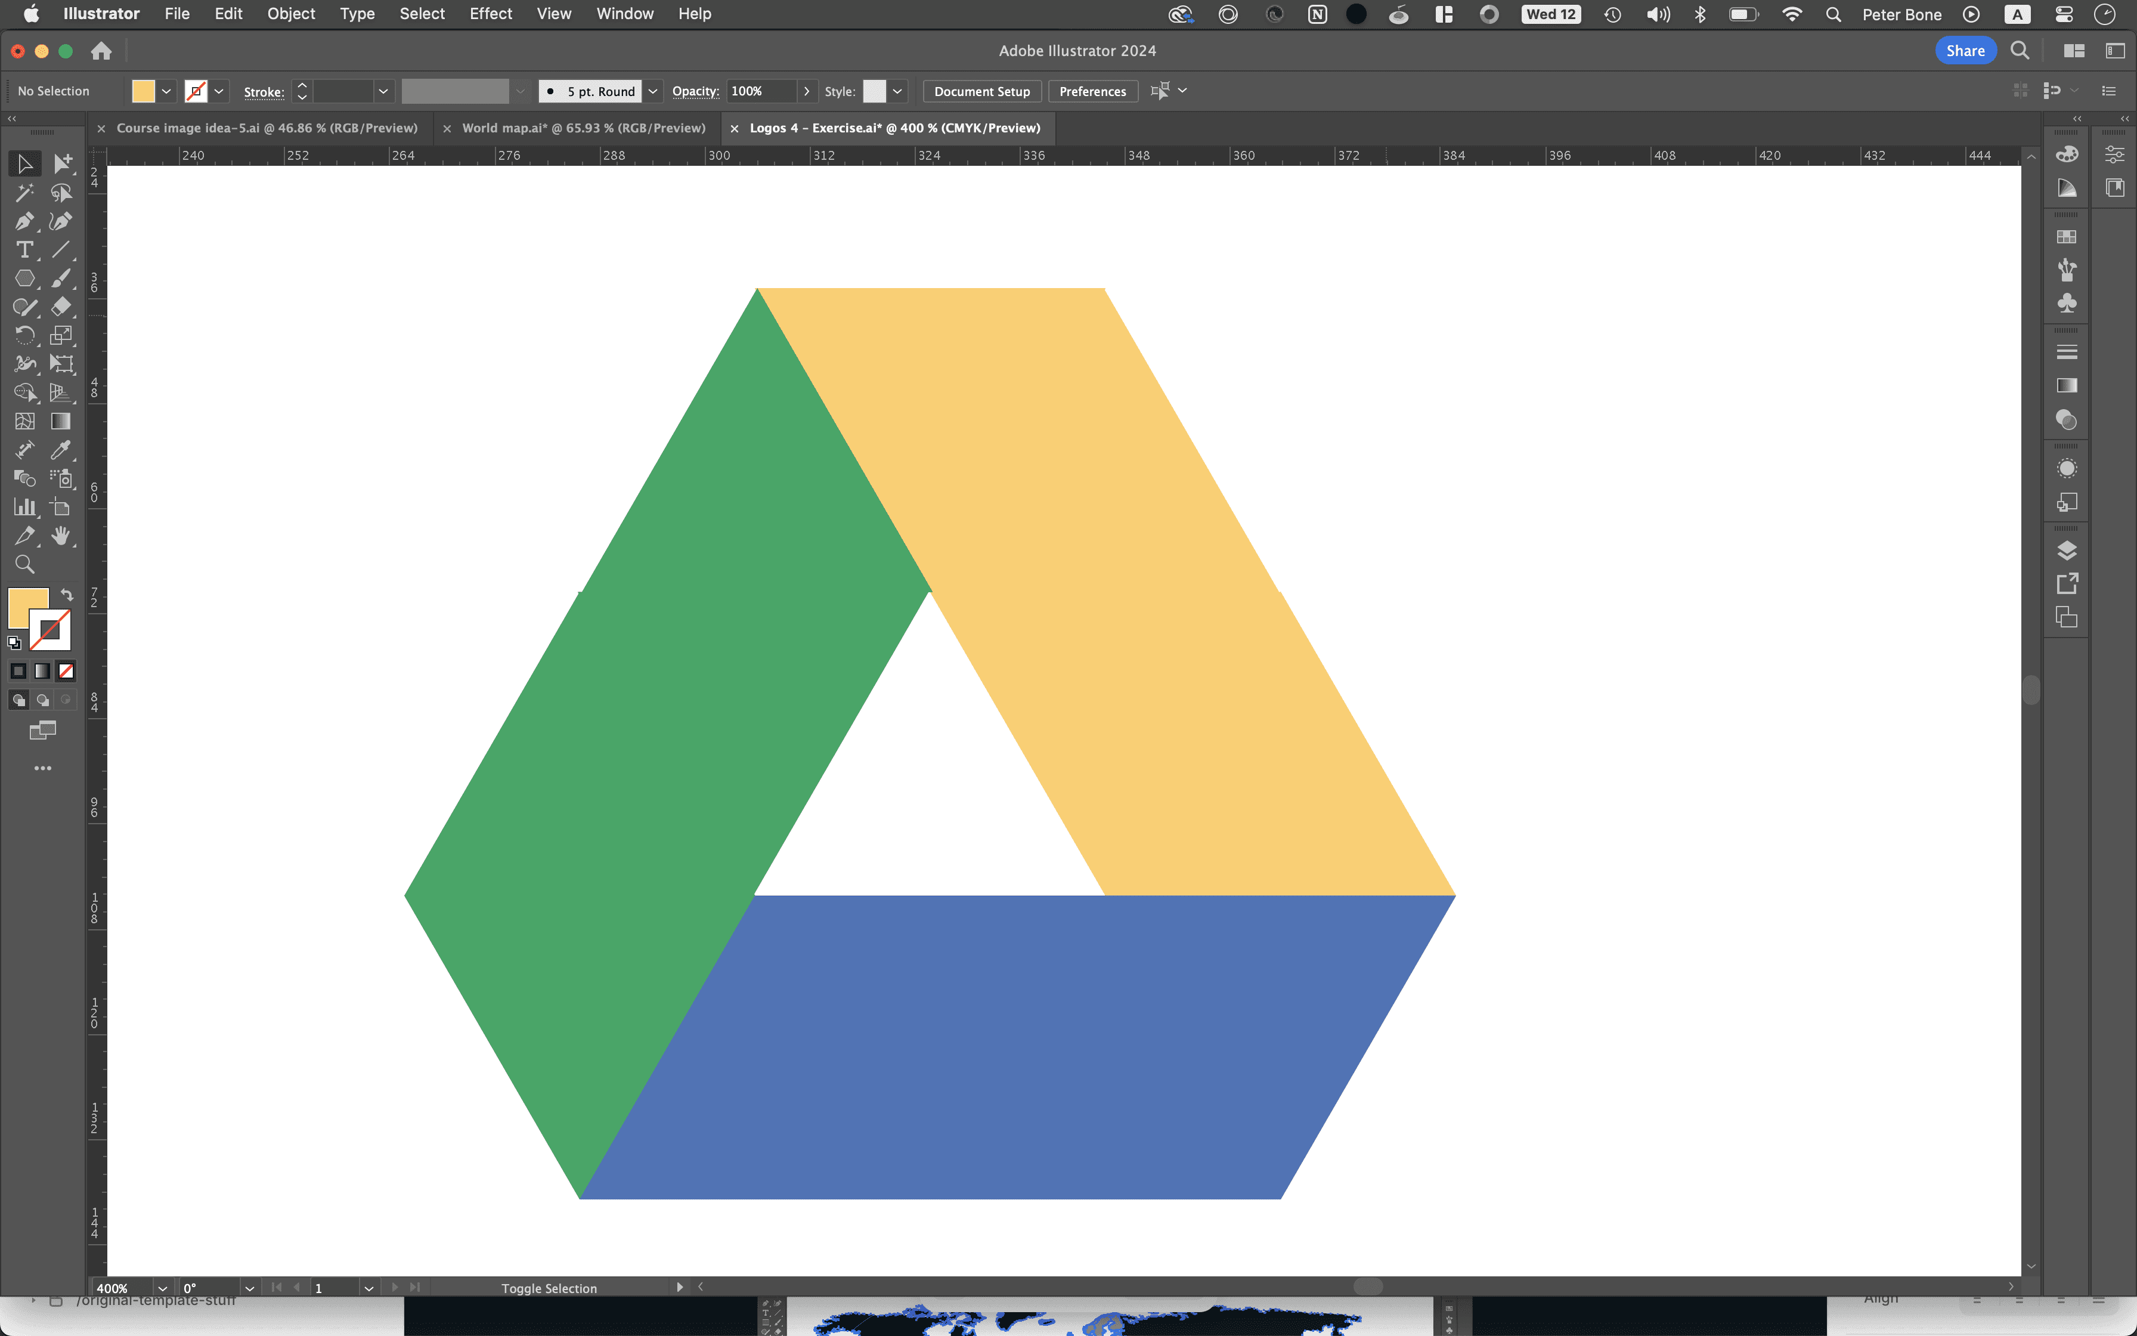Select the Zoom tool magnifier
This screenshot has height=1336, width=2137.
(24, 565)
